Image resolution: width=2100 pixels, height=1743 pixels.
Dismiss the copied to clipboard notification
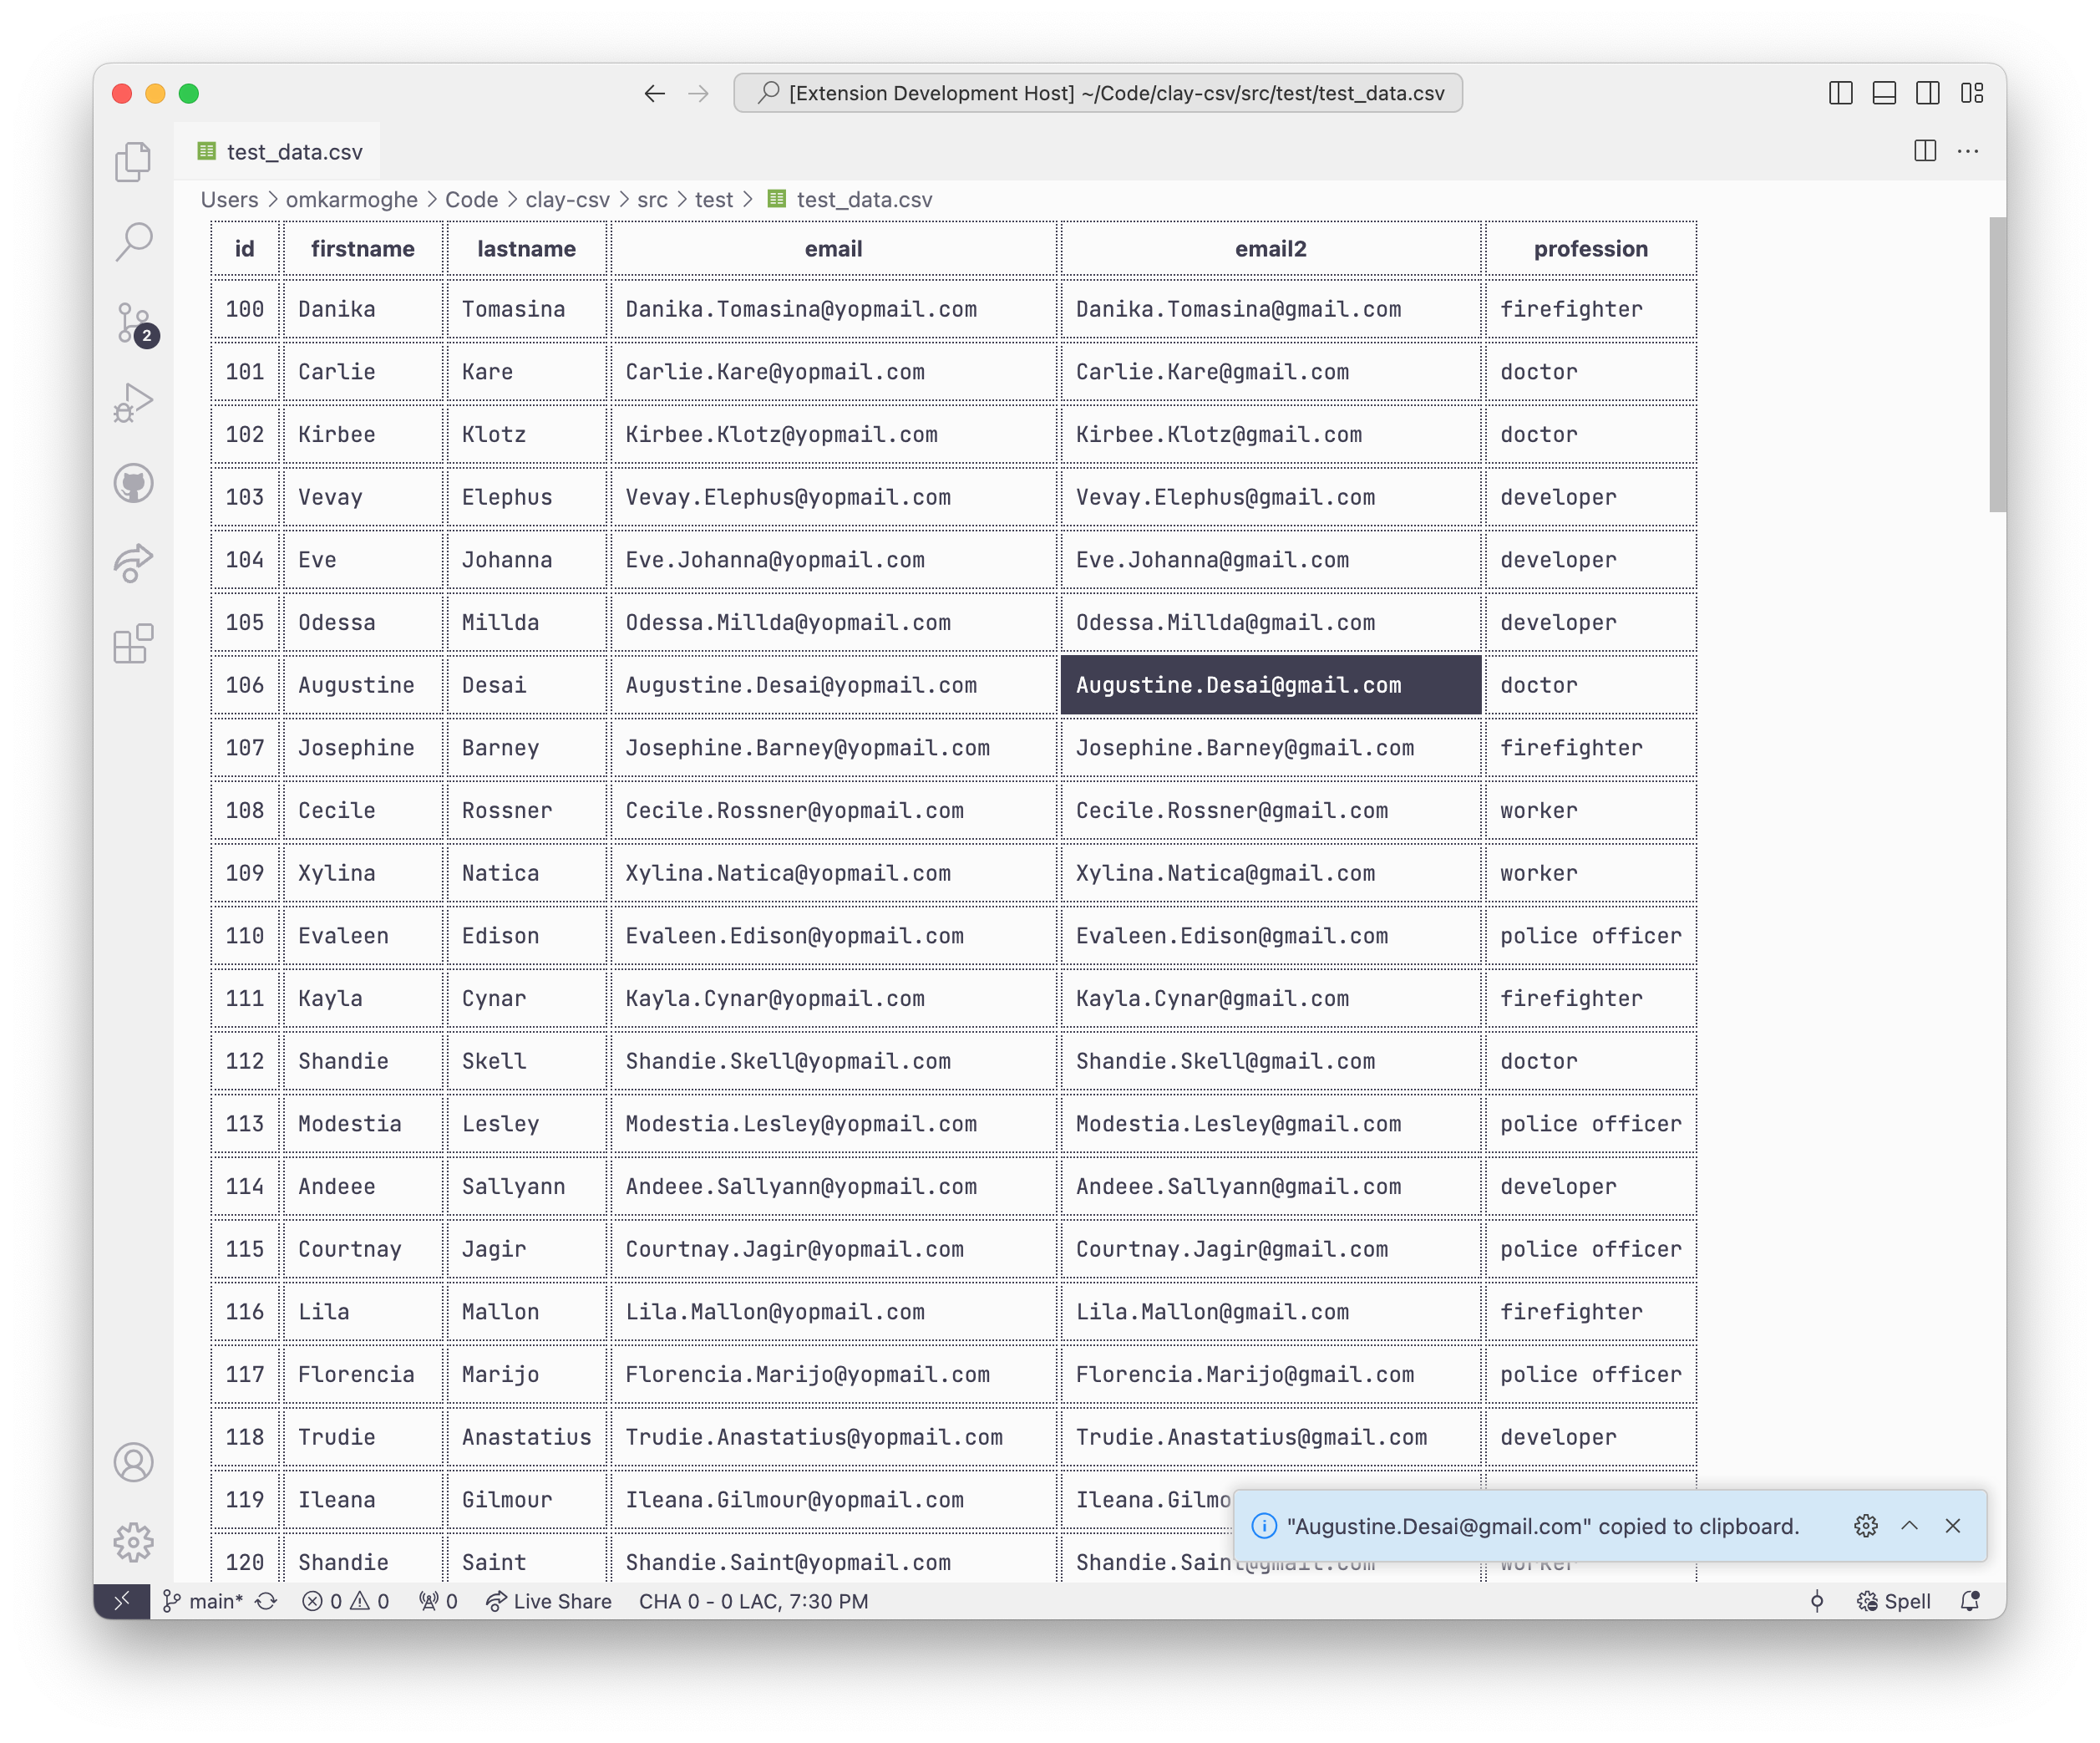(x=1952, y=1526)
